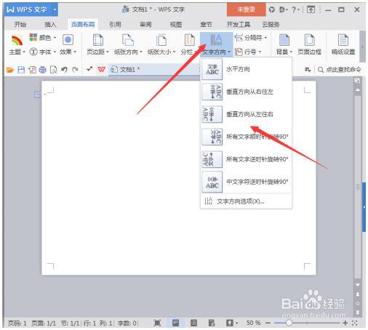Switch to the 插入 ribbon tab
Image resolution: width=368 pixels, height=330 pixels.
(x=50, y=25)
